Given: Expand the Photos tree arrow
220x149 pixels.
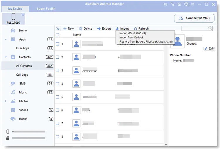Looking at the screenshot, I should click(6, 101).
